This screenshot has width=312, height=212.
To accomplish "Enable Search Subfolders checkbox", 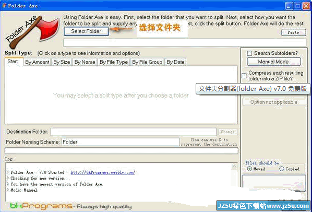I will tap(249, 53).
